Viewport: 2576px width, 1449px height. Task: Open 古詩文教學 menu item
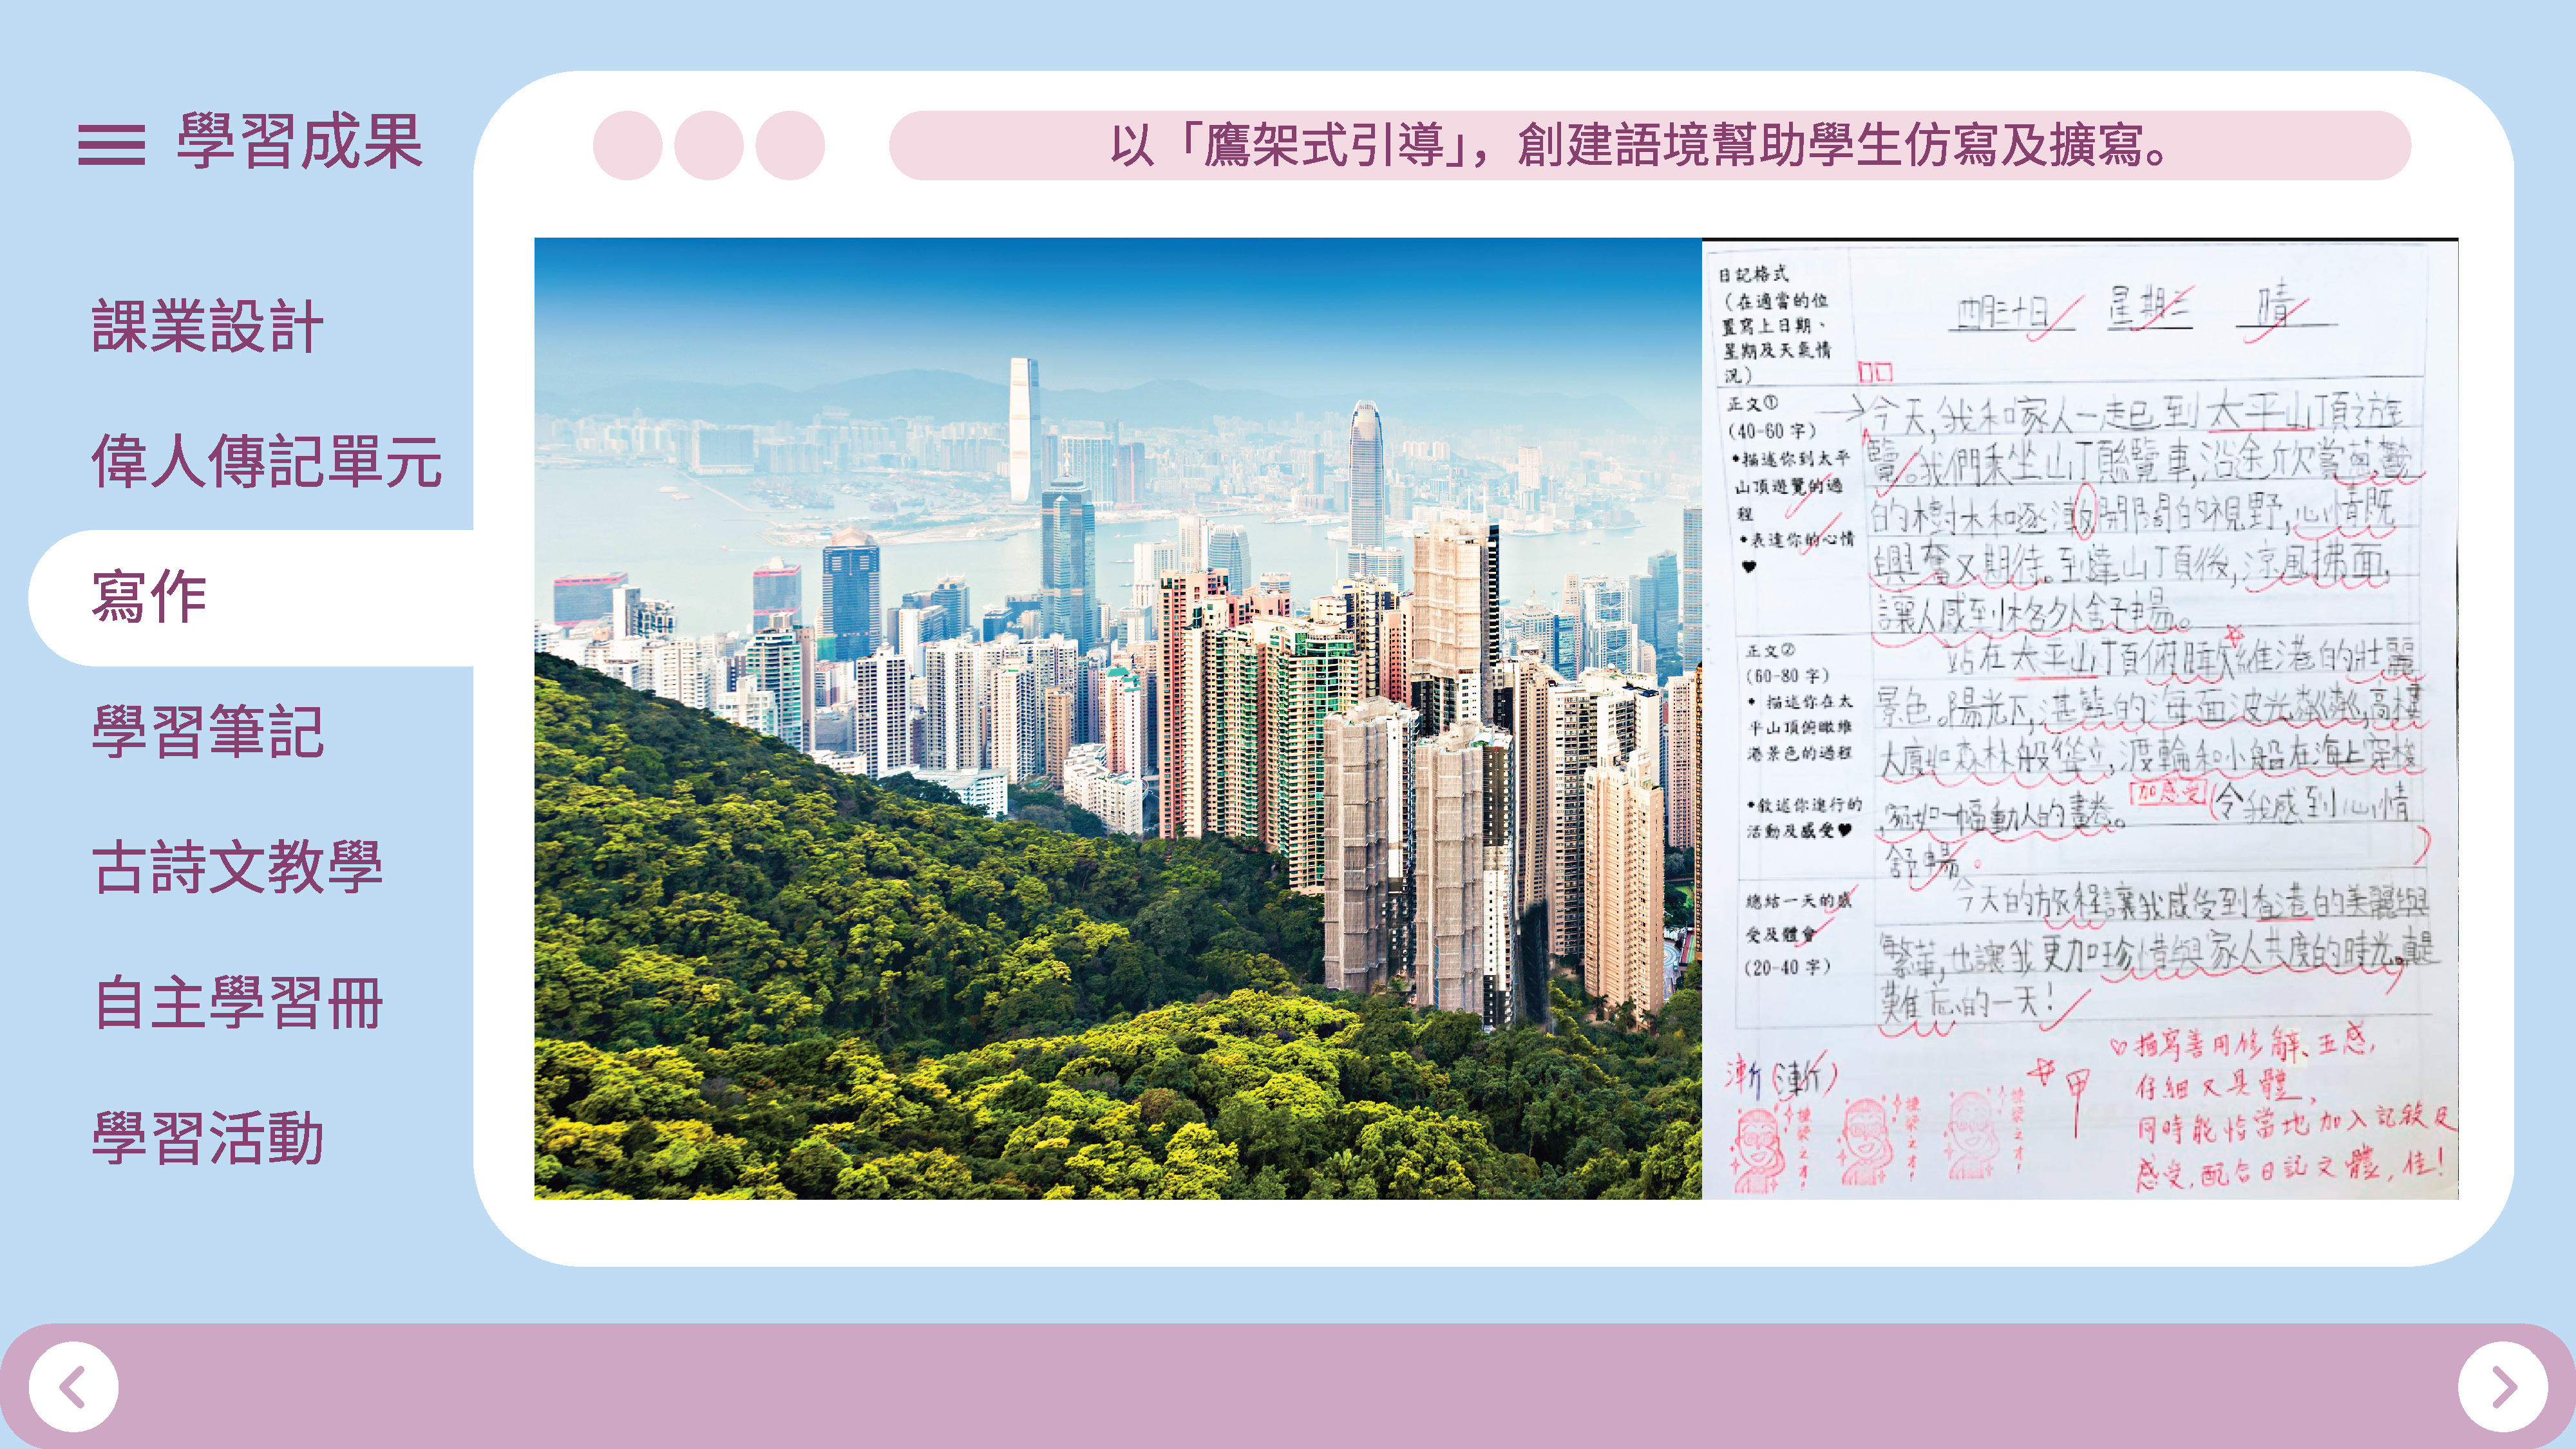[x=237, y=867]
